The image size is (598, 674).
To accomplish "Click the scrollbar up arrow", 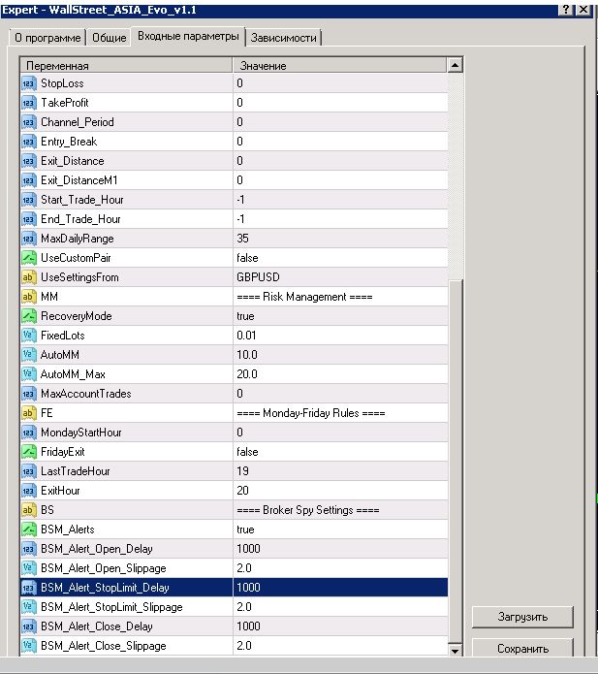I will 455,65.
